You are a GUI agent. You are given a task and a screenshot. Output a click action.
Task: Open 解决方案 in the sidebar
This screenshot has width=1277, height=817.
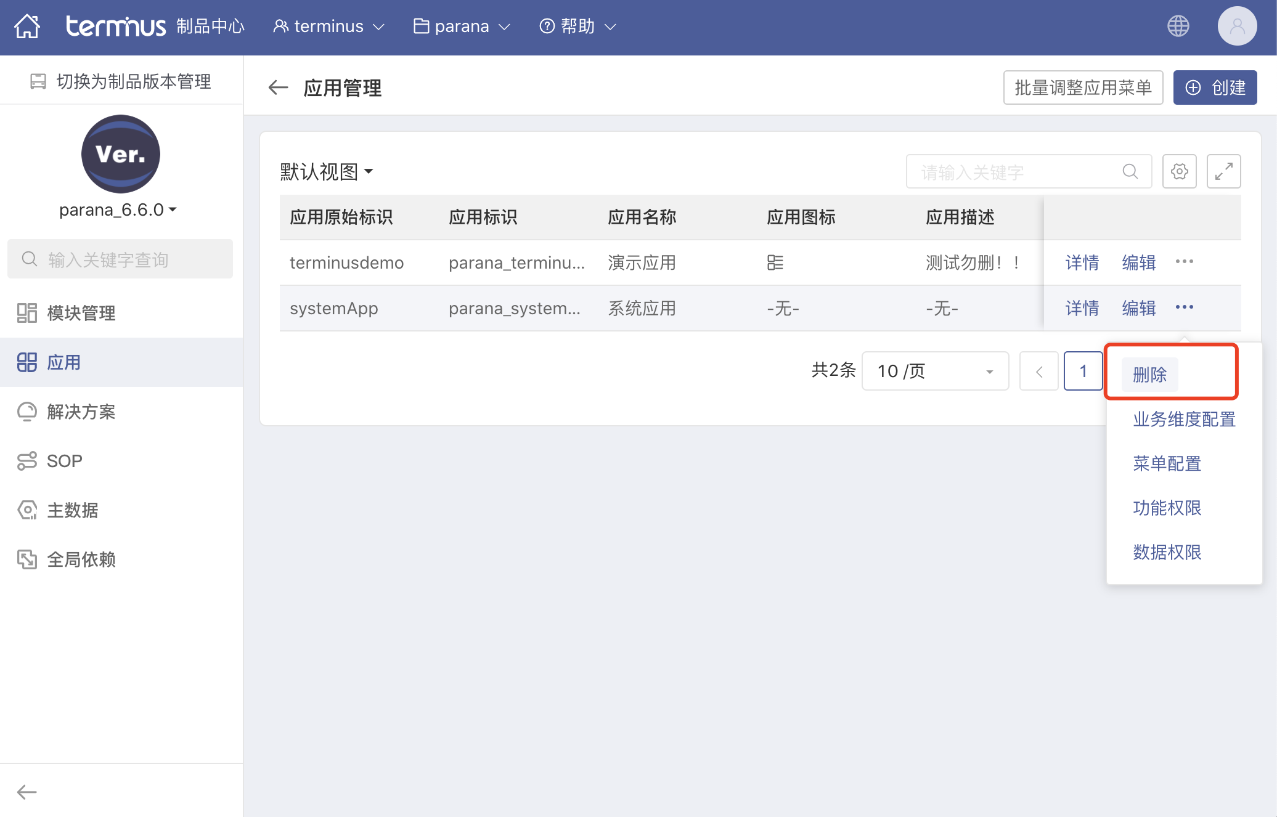(121, 412)
